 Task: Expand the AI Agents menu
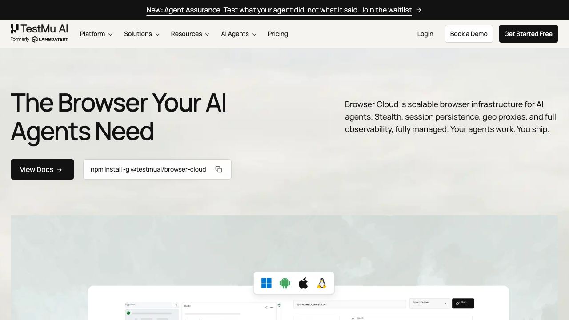pyautogui.click(x=239, y=34)
